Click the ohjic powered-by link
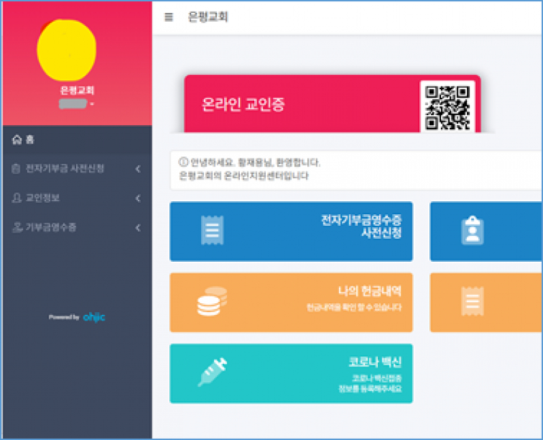This screenshot has width=543, height=440. click(92, 317)
